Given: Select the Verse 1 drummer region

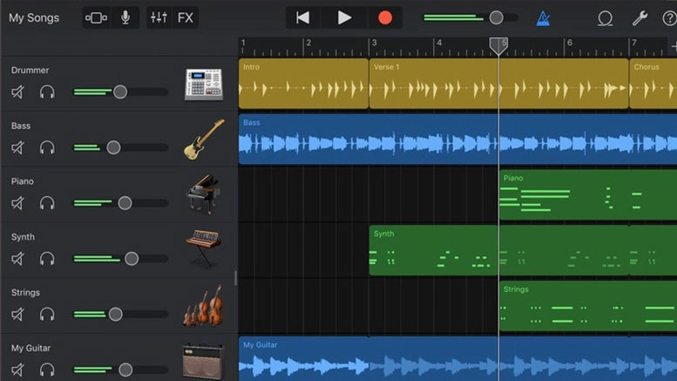Looking at the screenshot, I should (x=498, y=84).
